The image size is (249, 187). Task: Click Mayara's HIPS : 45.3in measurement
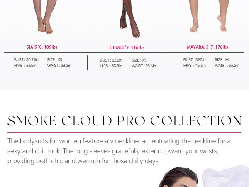pyautogui.click(x=195, y=66)
